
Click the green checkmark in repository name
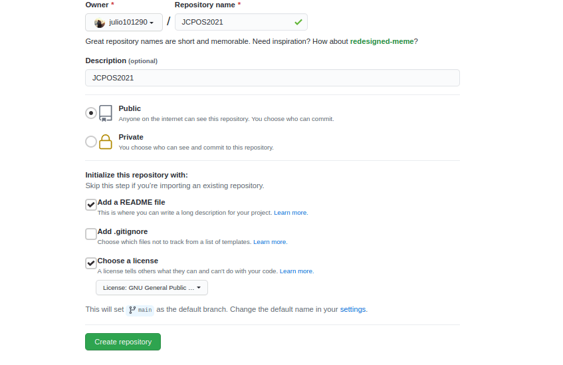click(x=298, y=22)
